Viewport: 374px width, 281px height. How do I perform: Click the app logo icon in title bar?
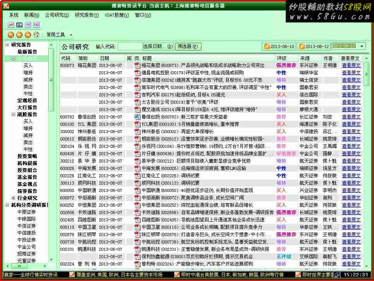6,5
